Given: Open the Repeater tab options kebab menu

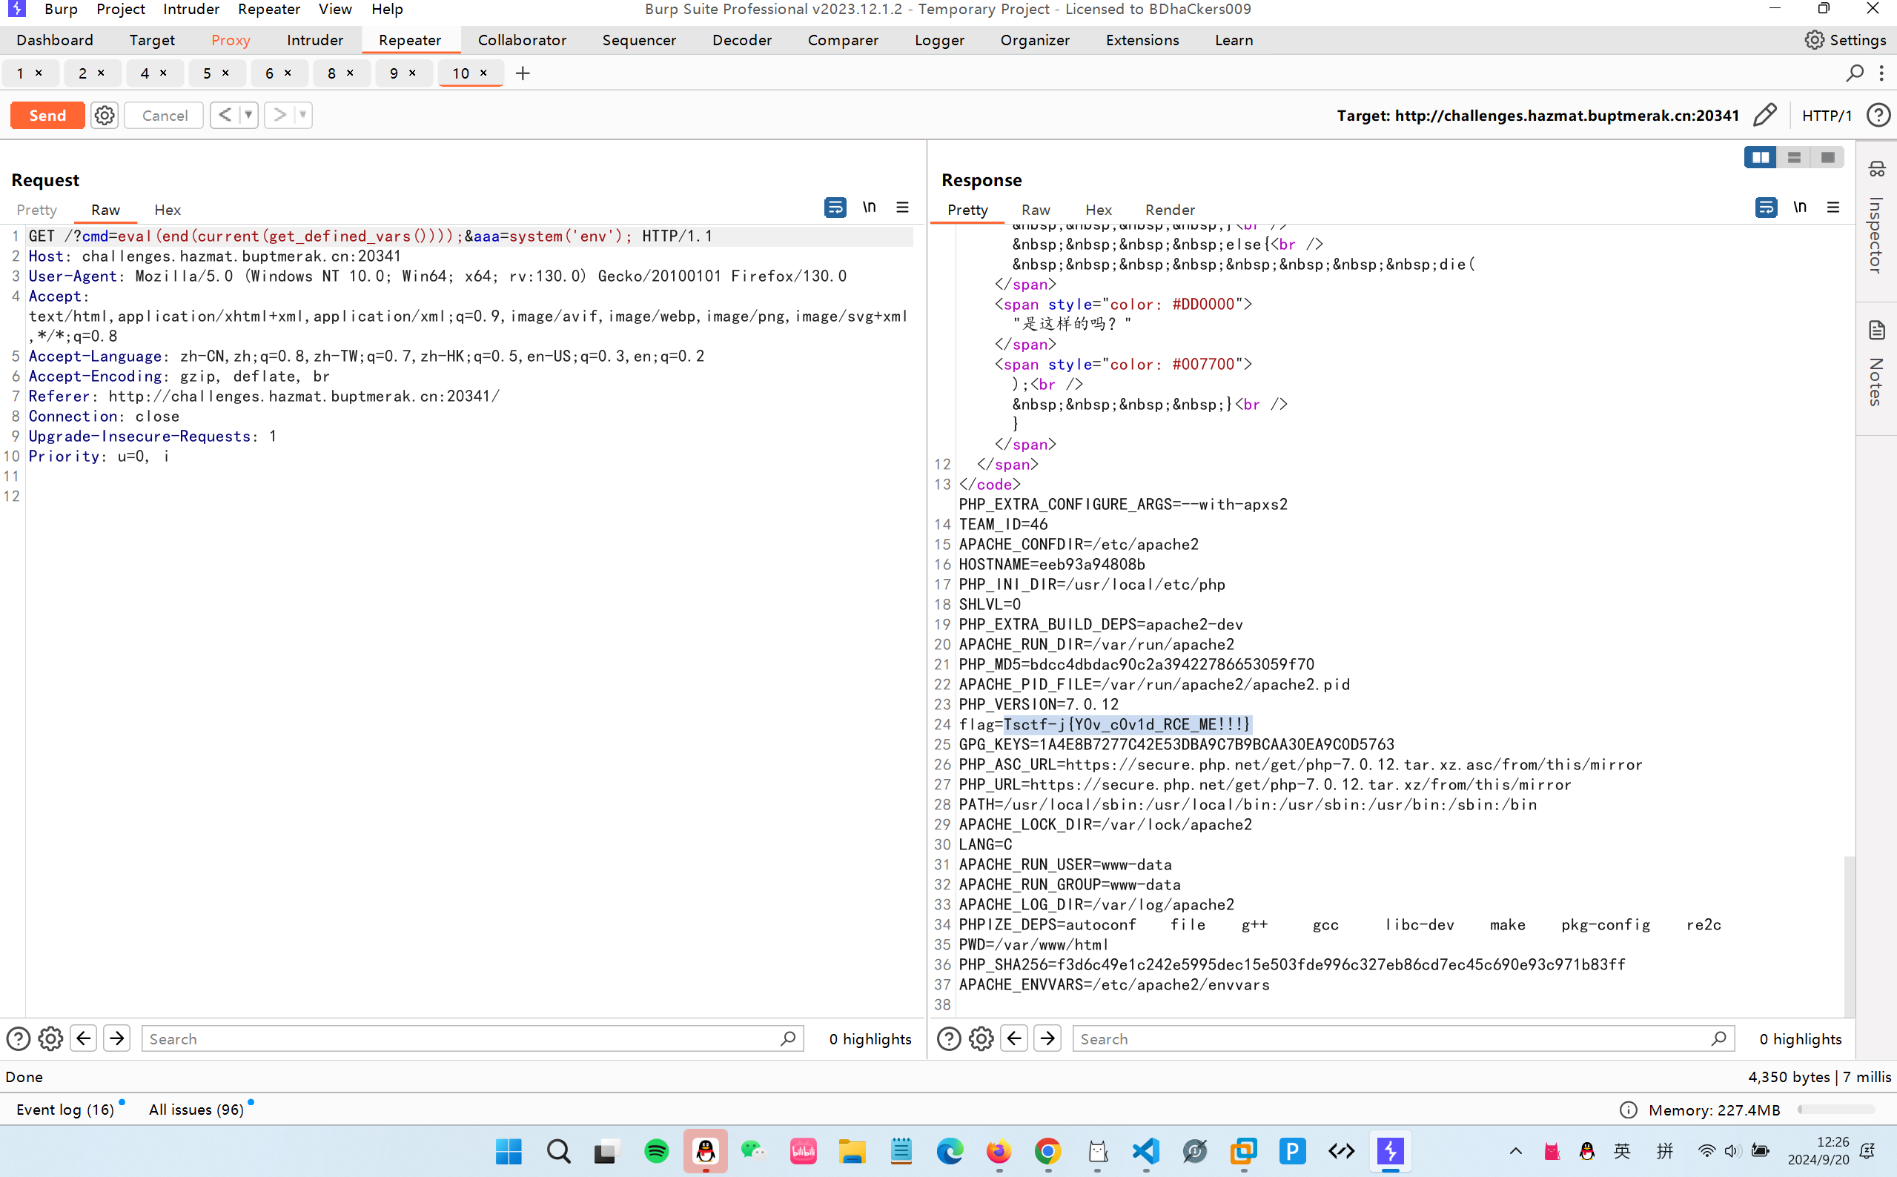Looking at the screenshot, I should click(x=1881, y=73).
